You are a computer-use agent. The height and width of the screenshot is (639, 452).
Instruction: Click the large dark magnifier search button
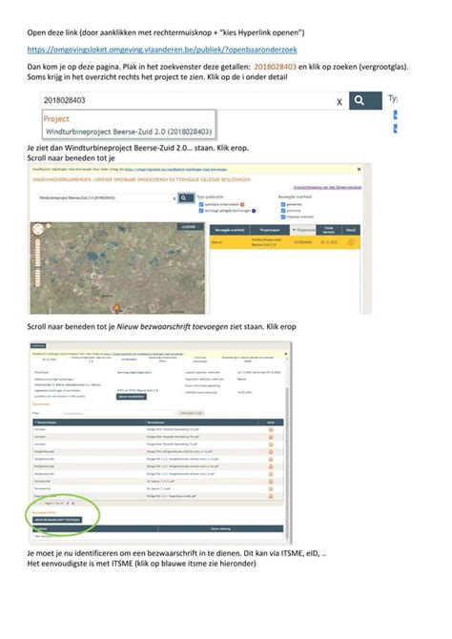click(365, 101)
